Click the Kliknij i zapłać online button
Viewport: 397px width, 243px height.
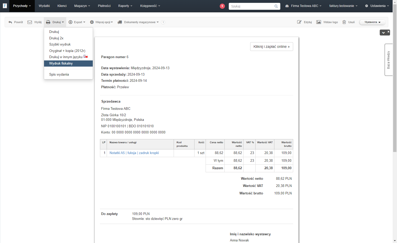[x=272, y=47]
